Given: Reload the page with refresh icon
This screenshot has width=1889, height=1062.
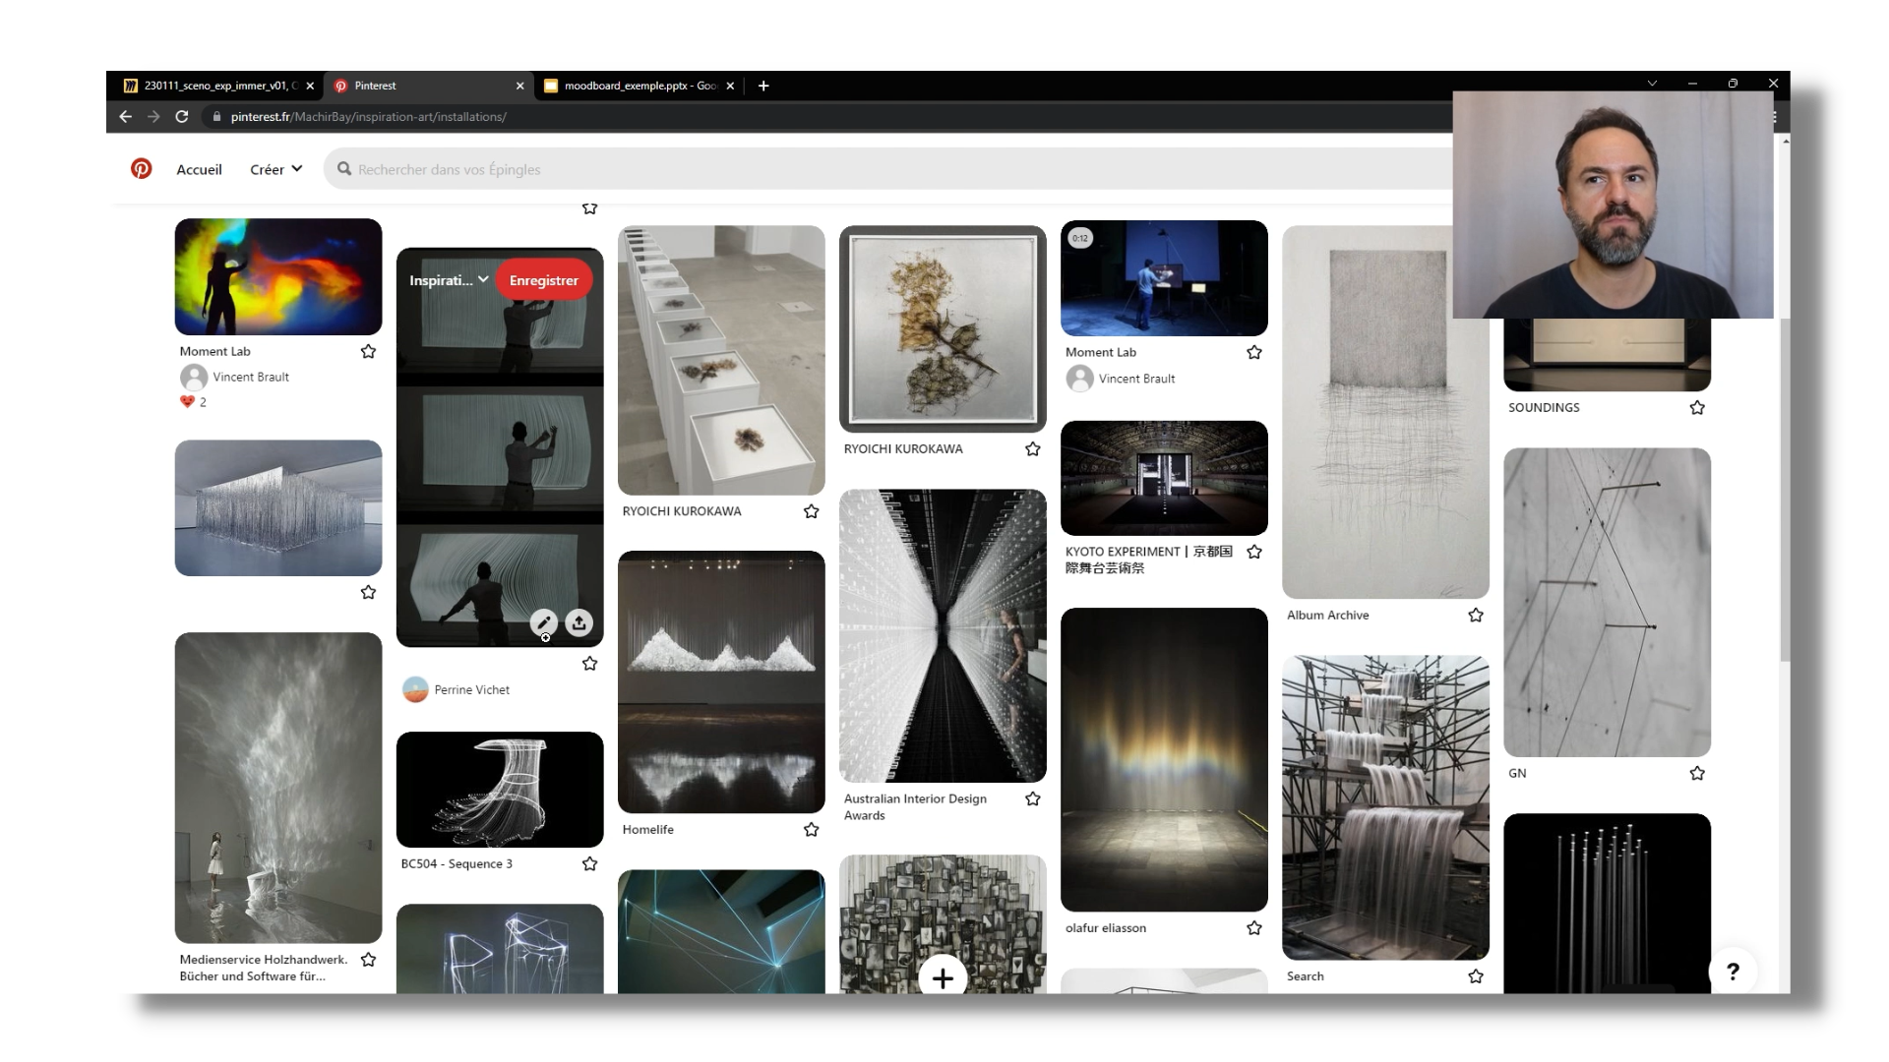Looking at the screenshot, I should pyautogui.click(x=182, y=116).
